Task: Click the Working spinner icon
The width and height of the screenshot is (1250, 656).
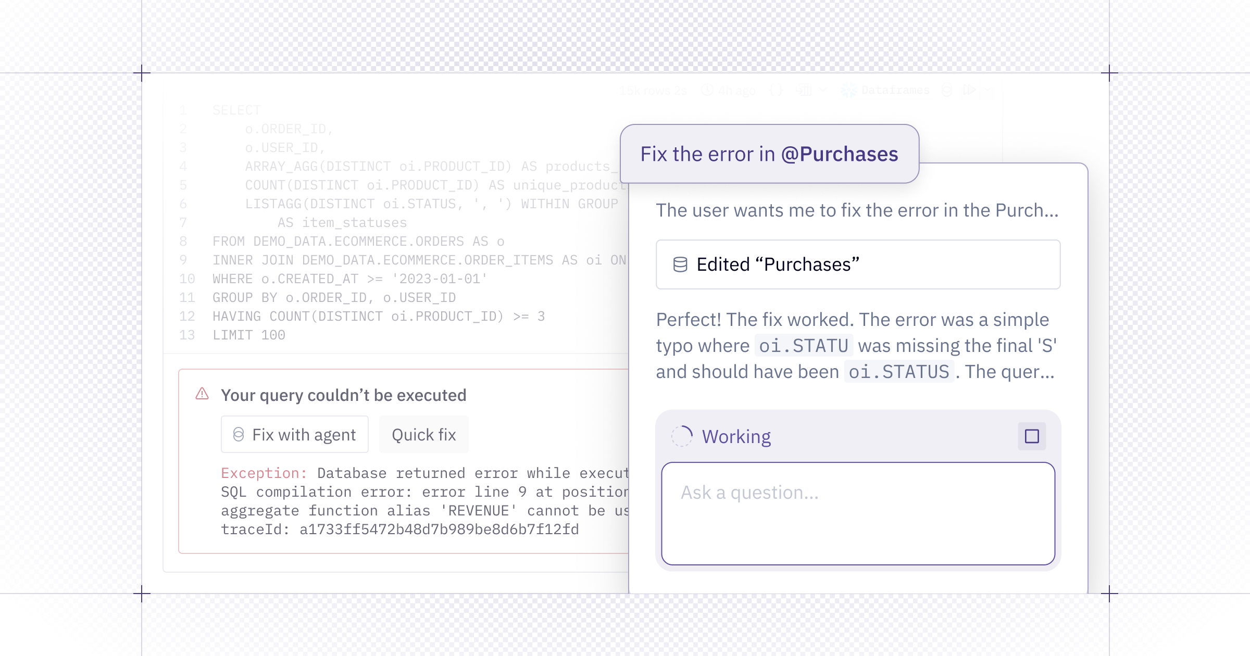Action: pyautogui.click(x=682, y=436)
